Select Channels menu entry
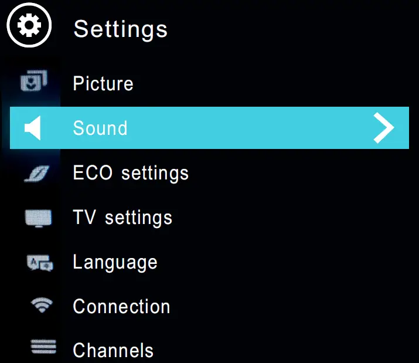419x363 pixels. point(113,350)
